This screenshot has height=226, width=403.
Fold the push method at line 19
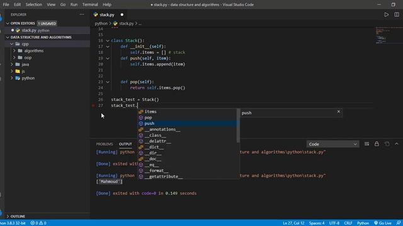[x=108, y=58]
